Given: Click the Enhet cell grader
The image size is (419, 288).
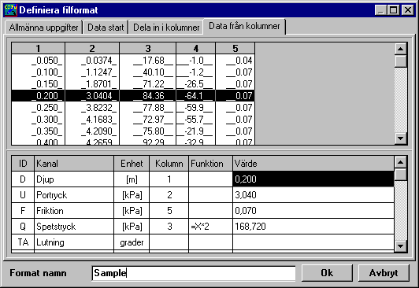Looking at the screenshot, I should tap(132, 242).
